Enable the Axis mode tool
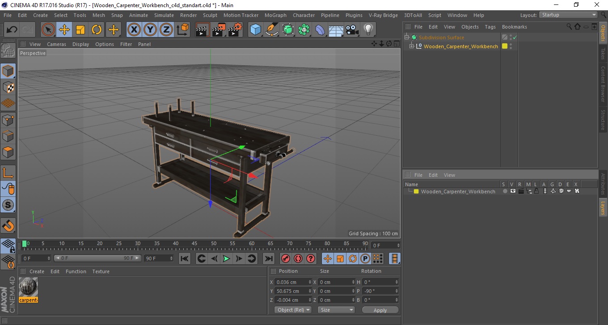 pyautogui.click(x=8, y=172)
